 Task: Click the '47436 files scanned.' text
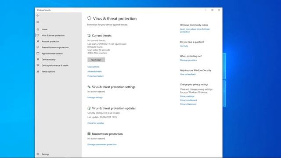pos(97,53)
